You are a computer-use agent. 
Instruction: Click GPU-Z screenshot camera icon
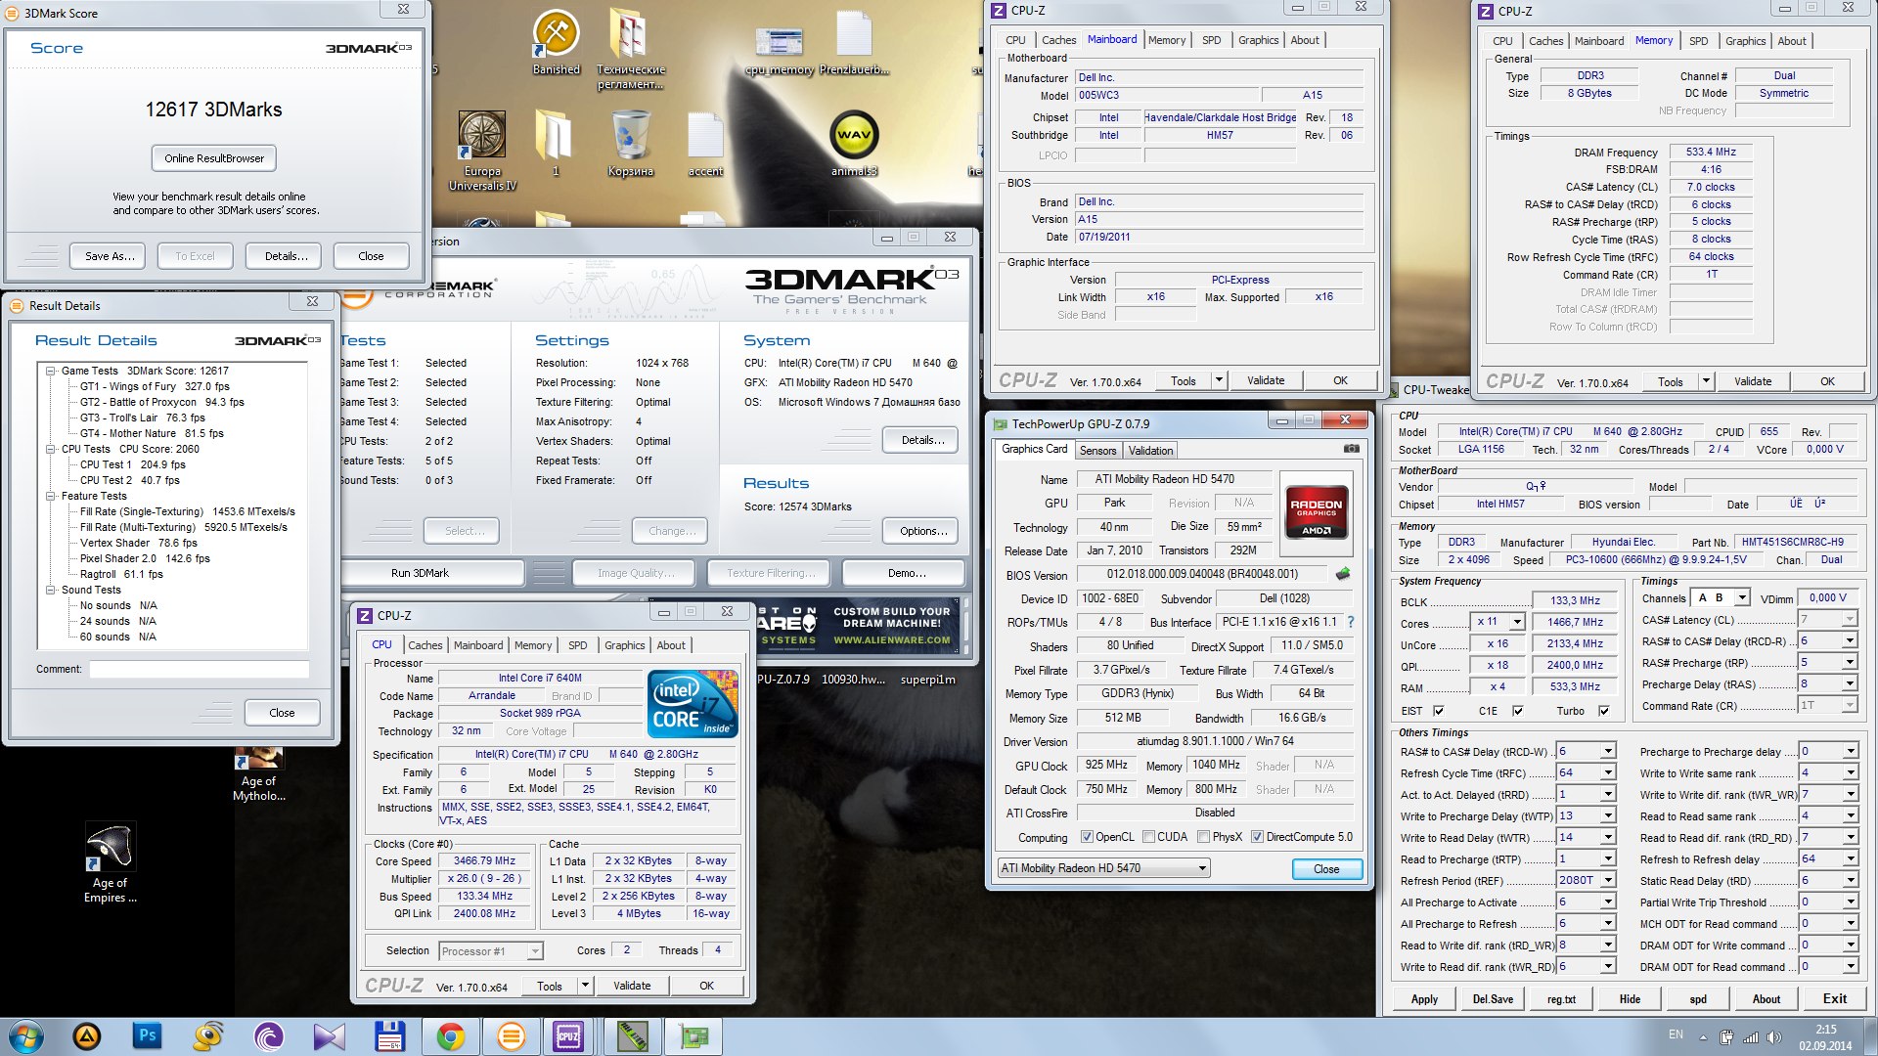tap(1352, 449)
